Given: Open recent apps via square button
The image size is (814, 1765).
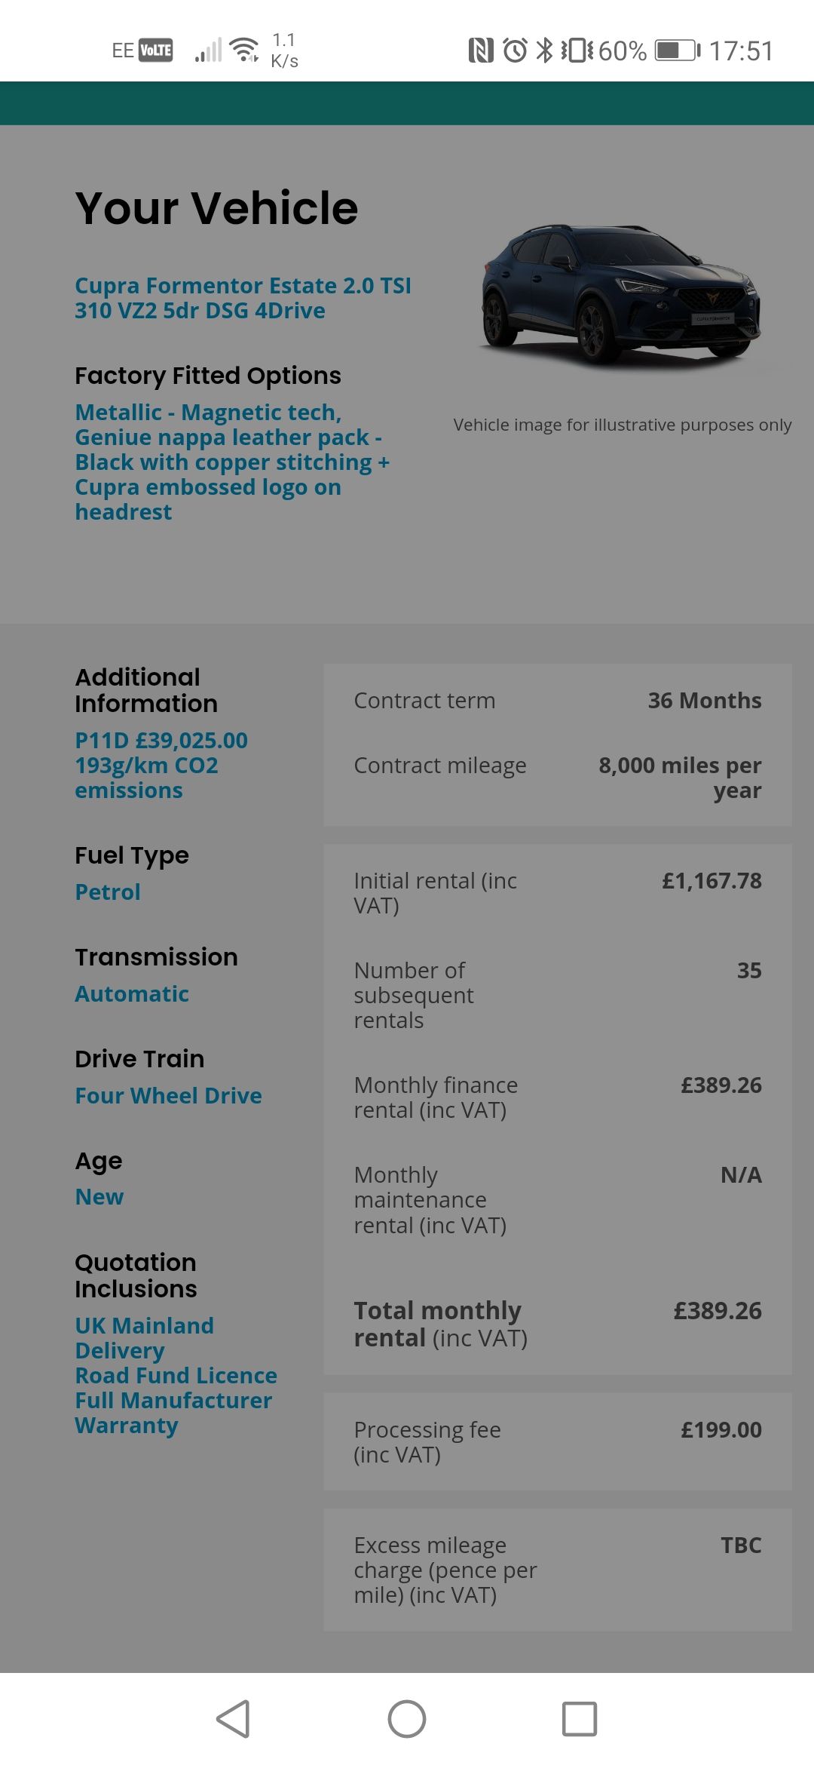Looking at the screenshot, I should [x=580, y=1719].
